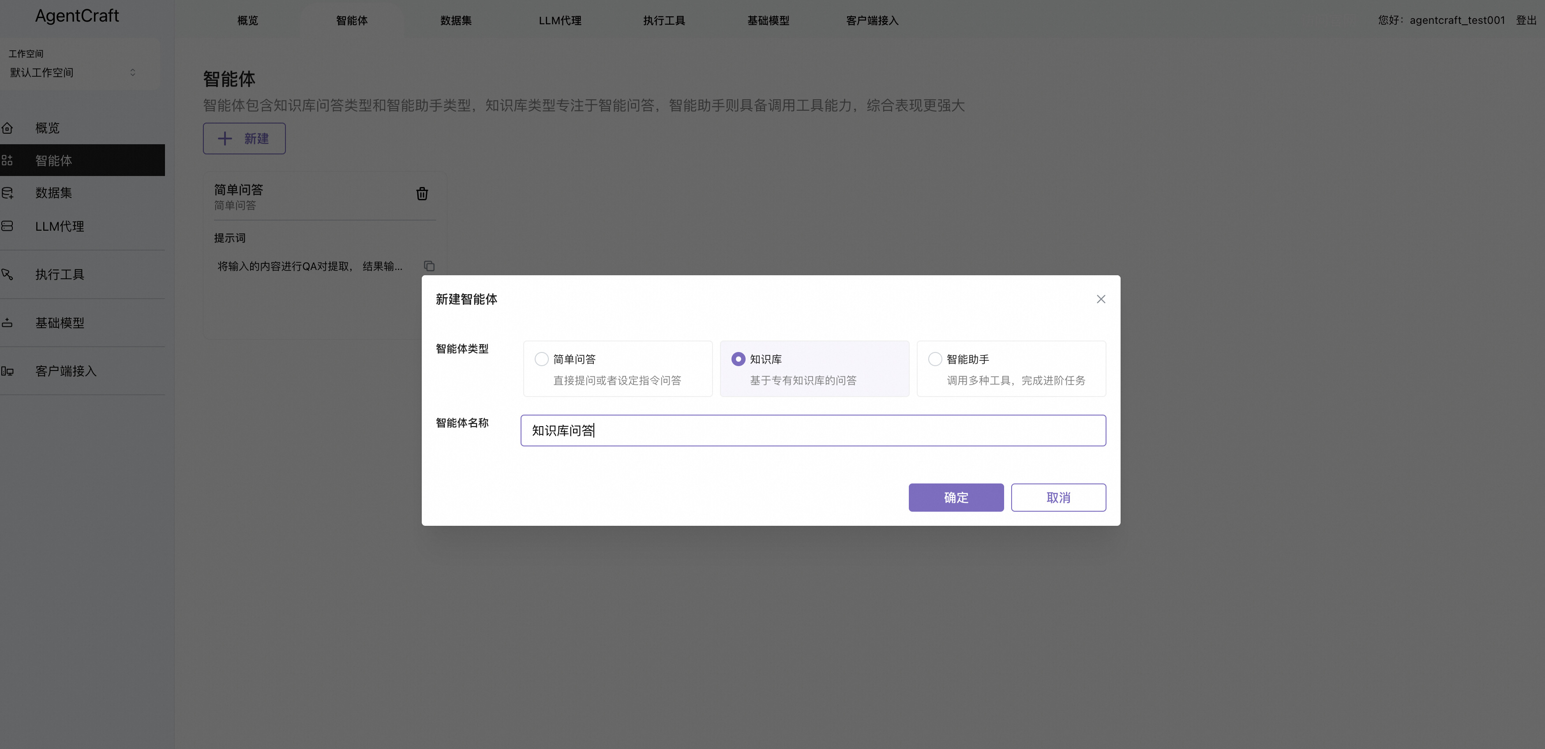The height and width of the screenshot is (749, 1545).
Task: Click the LLM代理 server icon in sidebar
Action: tap(7, 226)
